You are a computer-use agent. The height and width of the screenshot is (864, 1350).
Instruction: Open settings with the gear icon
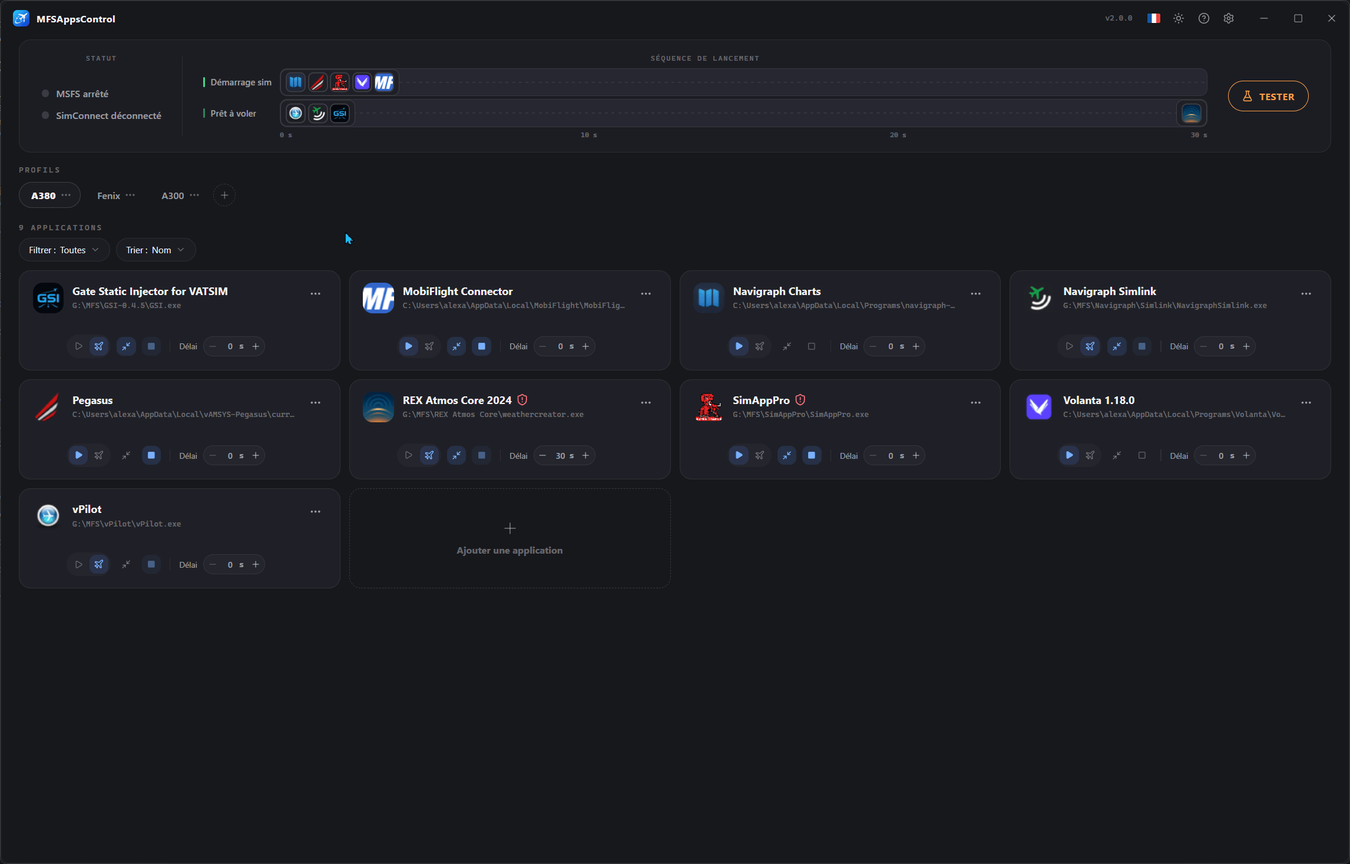coord(1228,18)
